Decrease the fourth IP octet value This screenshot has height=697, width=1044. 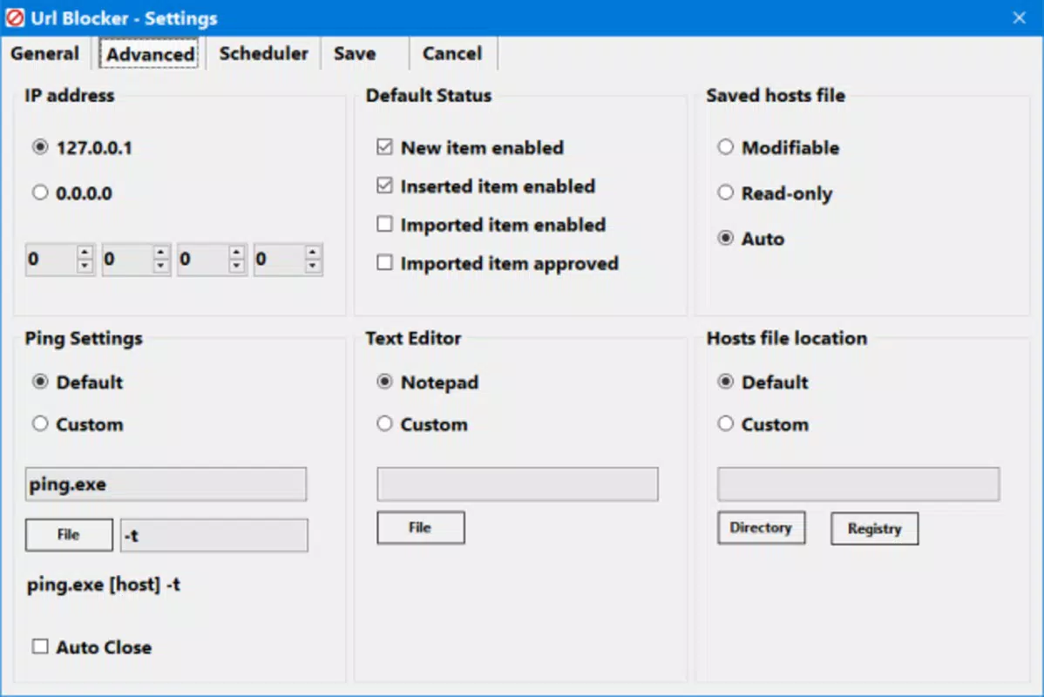point(312,266)
